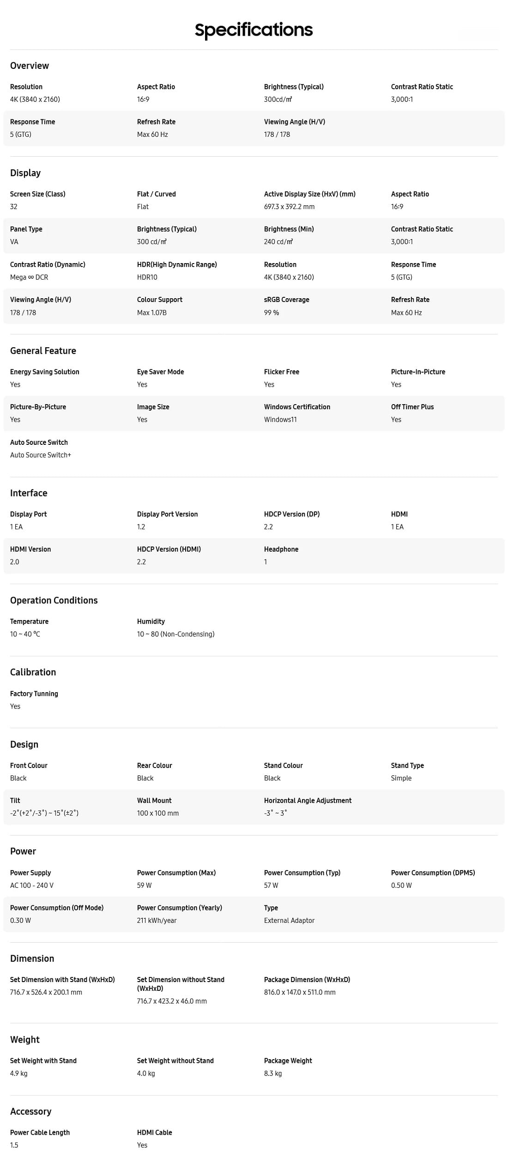
Task: Click the Power section heading
Action: click(23, 851)
